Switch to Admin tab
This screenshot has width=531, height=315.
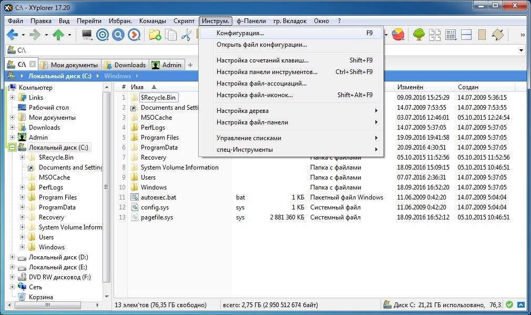coord(167,65)
